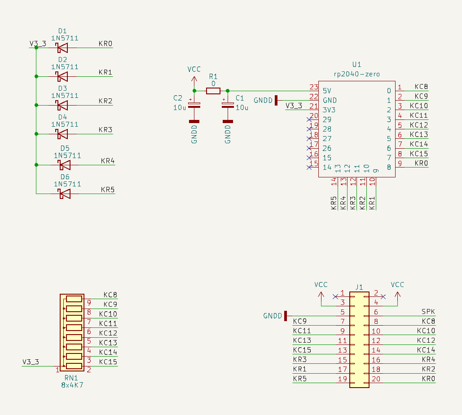This screenshot has width=462, height=415.
Task: Click GNDD ground symbol below C1
Action: [228, 121]
